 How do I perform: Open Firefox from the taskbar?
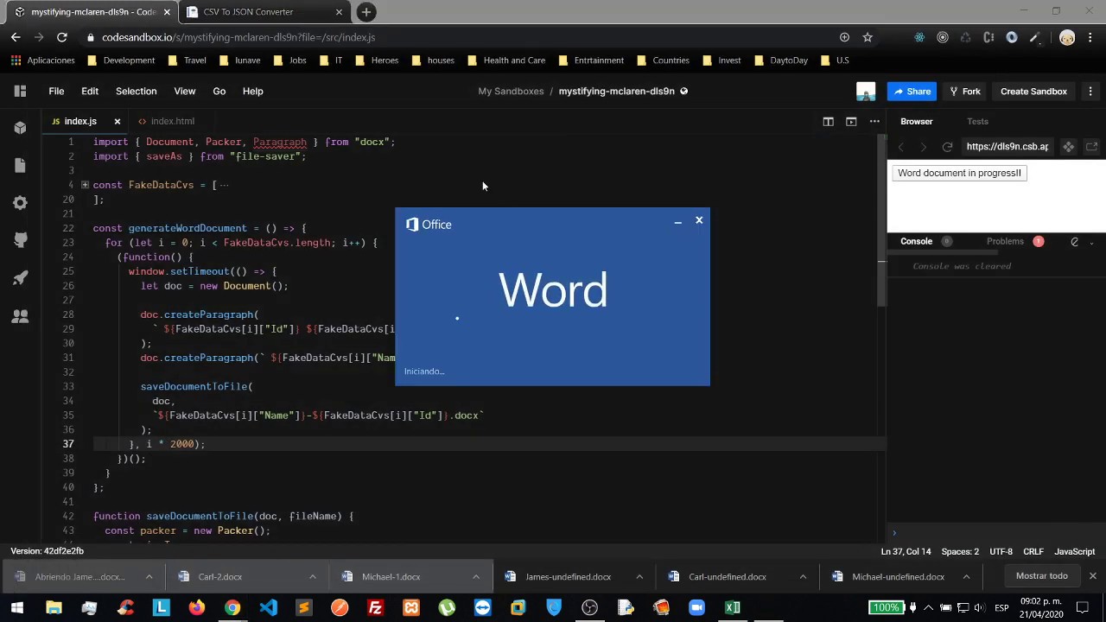point(196,608)
